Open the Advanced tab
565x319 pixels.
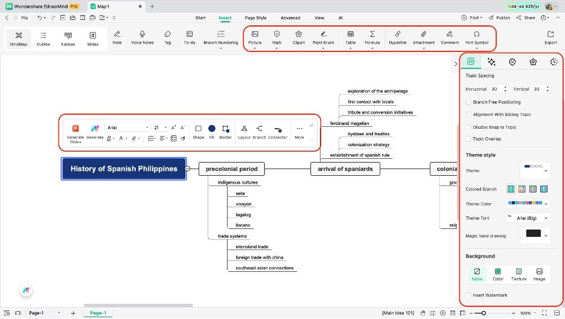pyautogui.click(x=290, y=18)
